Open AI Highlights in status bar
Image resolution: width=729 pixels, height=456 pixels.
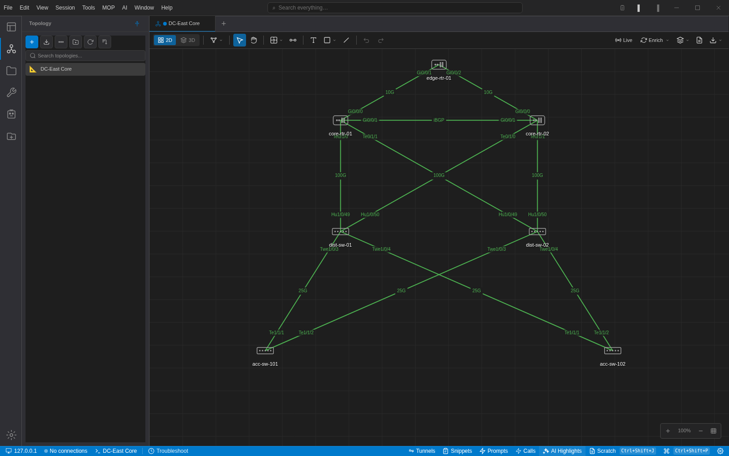(562, 451)
